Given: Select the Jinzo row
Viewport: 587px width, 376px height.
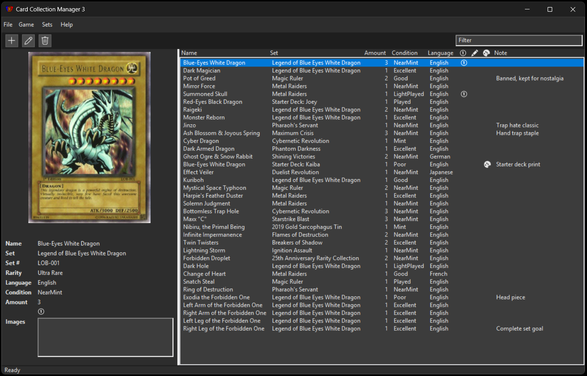Looking at the screenshot, I should (x=382, y=125).
